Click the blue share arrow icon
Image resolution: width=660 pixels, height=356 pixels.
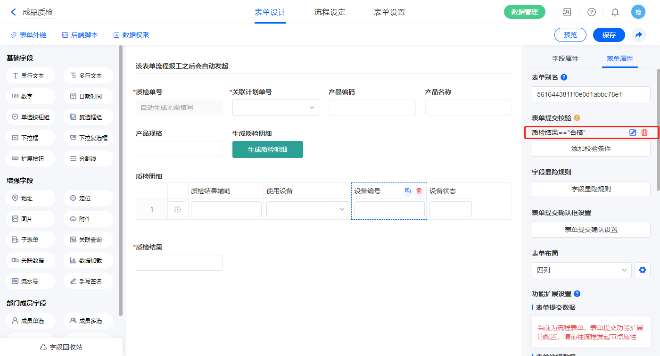pos(639,35)
